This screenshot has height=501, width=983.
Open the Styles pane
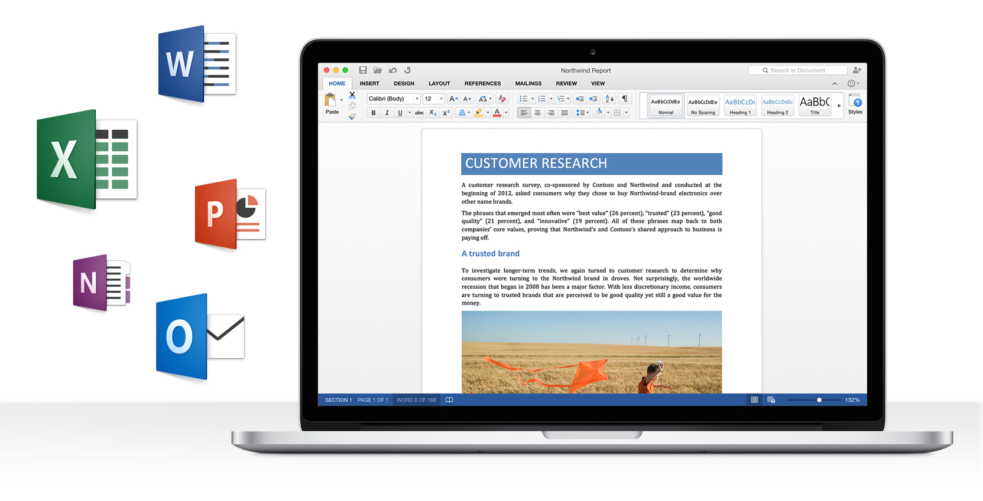[855, 104]
